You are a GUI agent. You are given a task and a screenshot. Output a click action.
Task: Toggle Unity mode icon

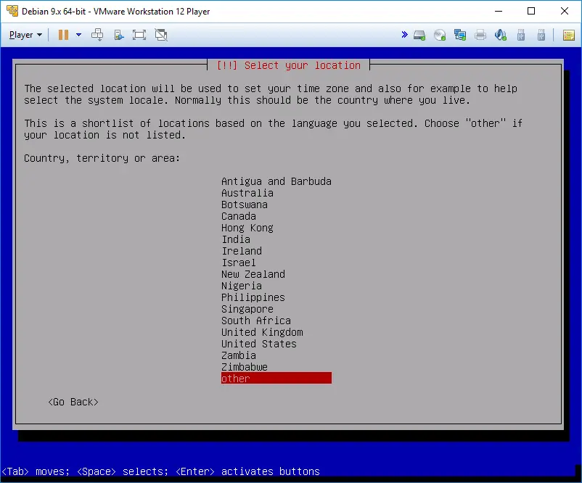(161, 35)
